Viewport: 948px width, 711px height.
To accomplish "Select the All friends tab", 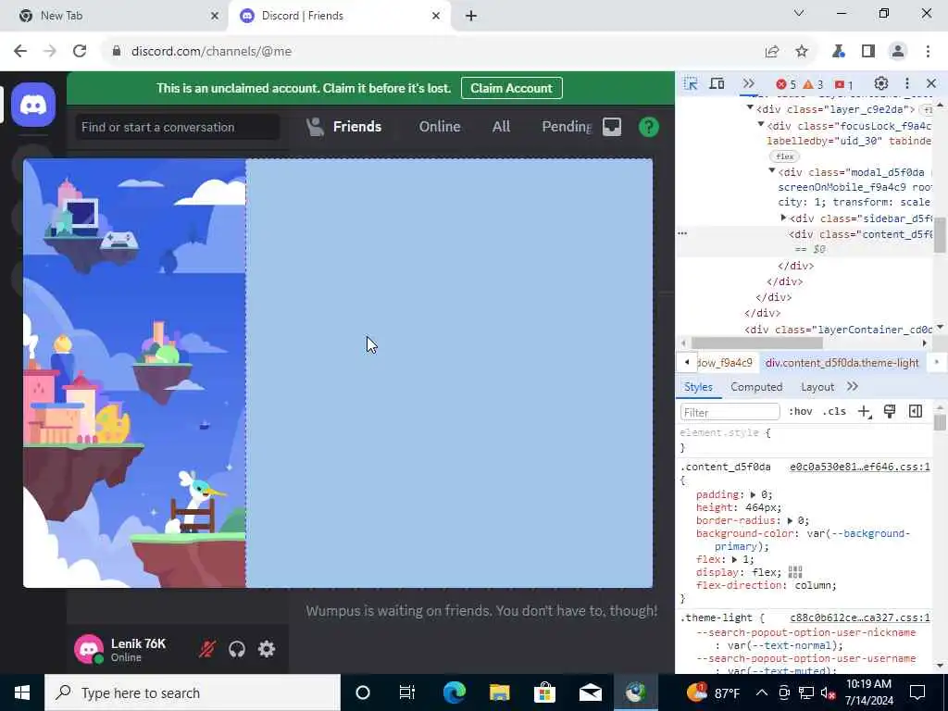I will point(501,126).
